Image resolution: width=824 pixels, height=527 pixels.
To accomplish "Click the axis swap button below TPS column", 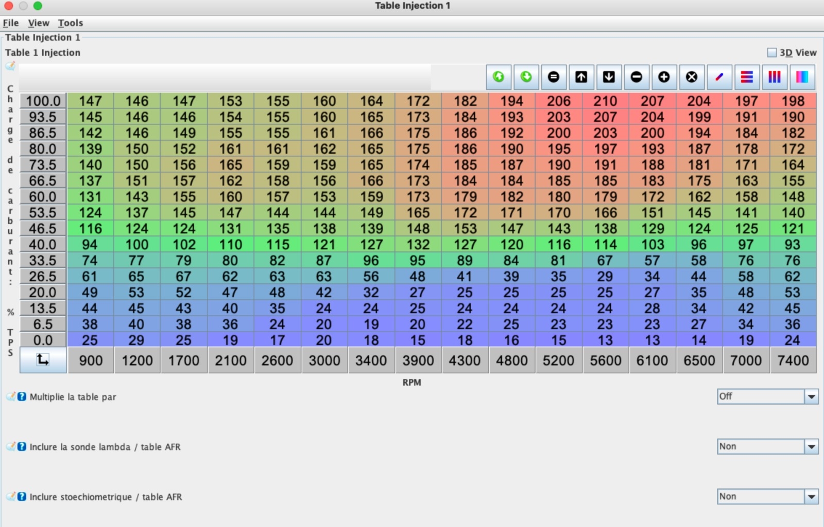I will (43, 360).
